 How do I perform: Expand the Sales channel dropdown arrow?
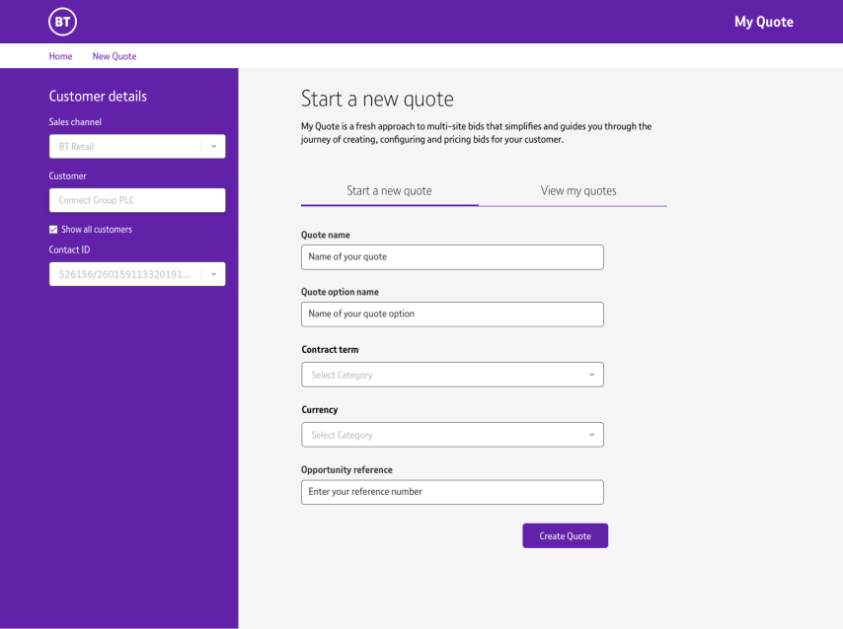pyautogui.click(x=213, y=147)
